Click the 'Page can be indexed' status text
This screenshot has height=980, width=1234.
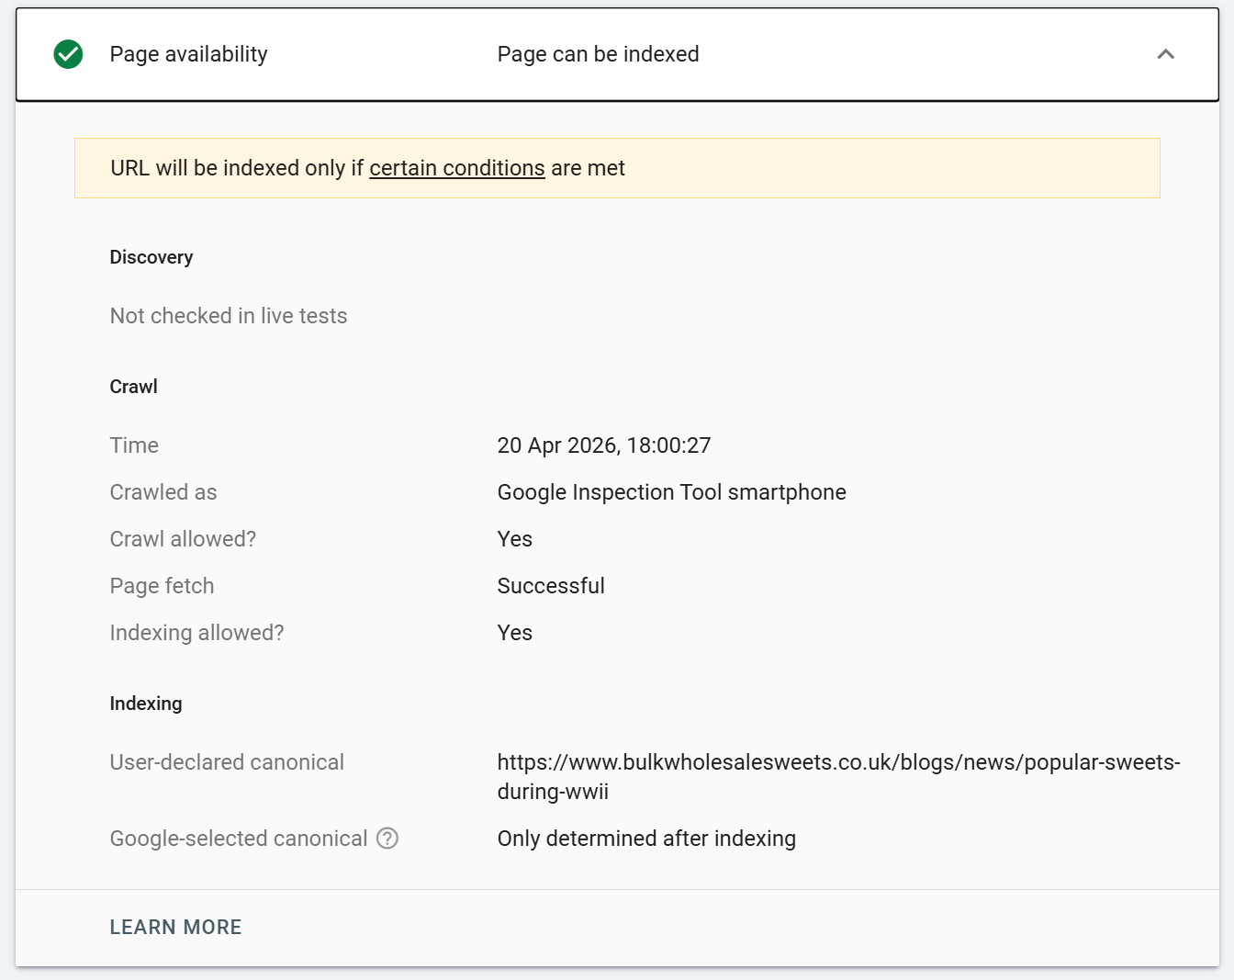pos(598,54)
